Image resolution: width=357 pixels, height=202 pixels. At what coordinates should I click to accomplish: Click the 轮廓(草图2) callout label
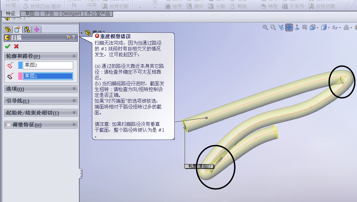(x=199, y=166)
